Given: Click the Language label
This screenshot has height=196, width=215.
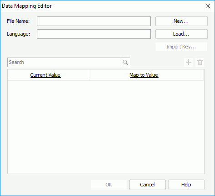Looking at the screenshot, I should coord(19,34).
